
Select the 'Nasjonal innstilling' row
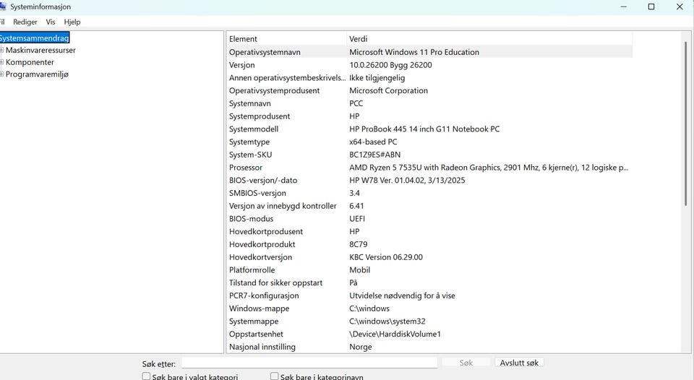[x=429, y=347]
